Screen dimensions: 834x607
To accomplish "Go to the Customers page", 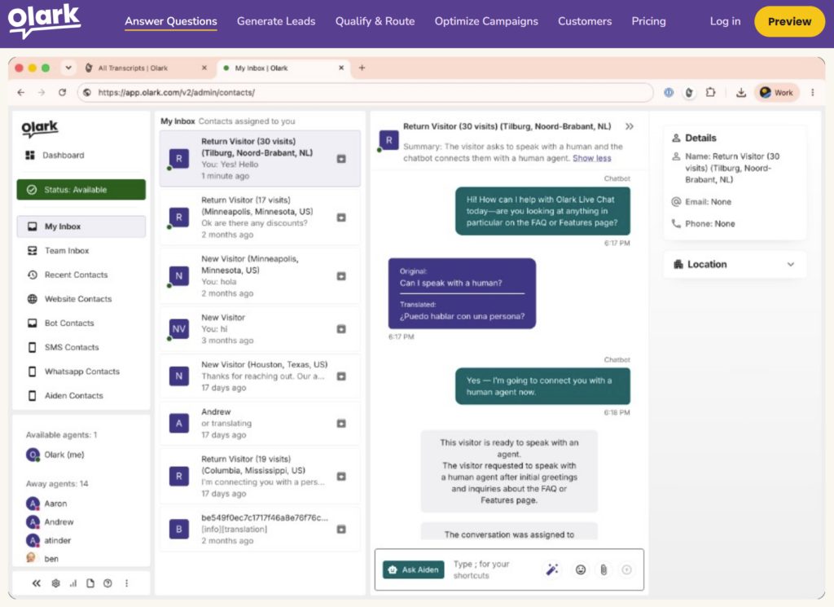I will pos(585,21).
